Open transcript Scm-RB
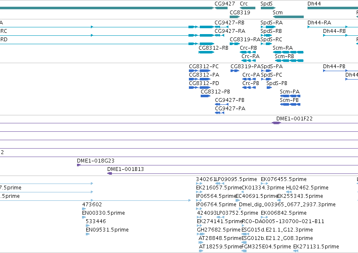The height and width of the screenshot is (253, 358). pos(284,56)
